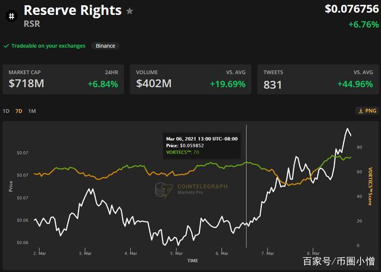Click the volume vs. avg +19.69%
381x272 pixels.
(x=227, y=85)
